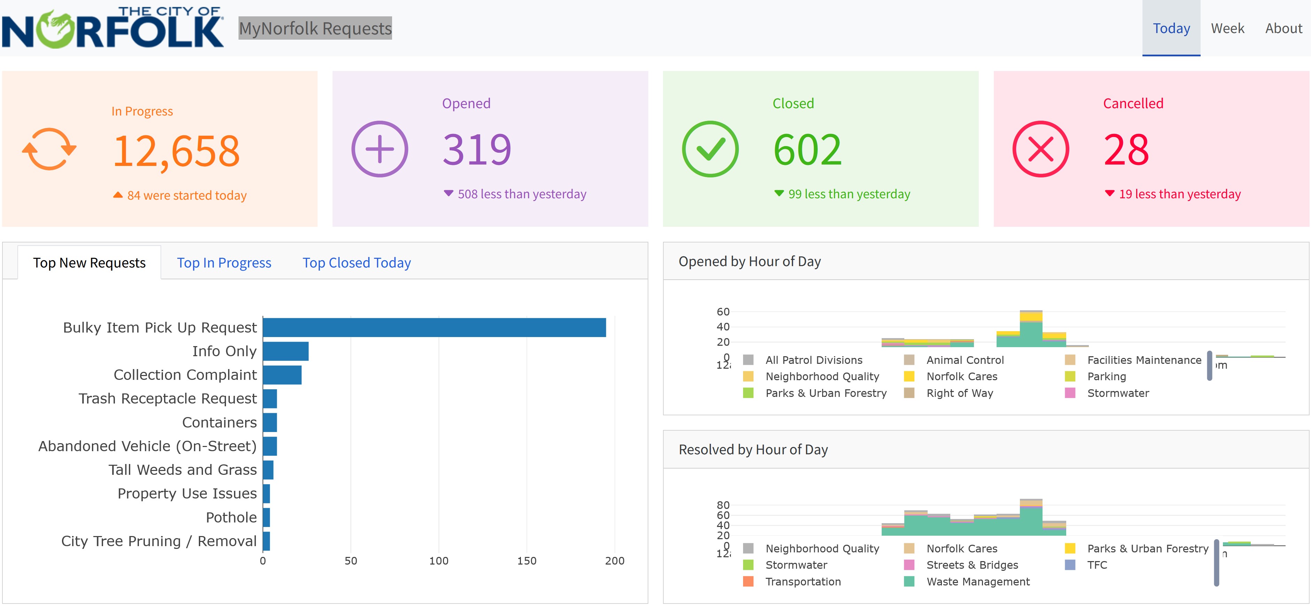The image size is (1311, 607).
Task: Click the Resolved chart legend scrollbar
Action: 1216,562
